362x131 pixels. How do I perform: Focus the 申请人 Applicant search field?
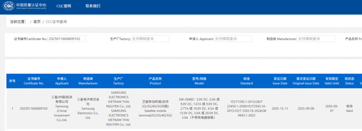[x=233, y=39]
